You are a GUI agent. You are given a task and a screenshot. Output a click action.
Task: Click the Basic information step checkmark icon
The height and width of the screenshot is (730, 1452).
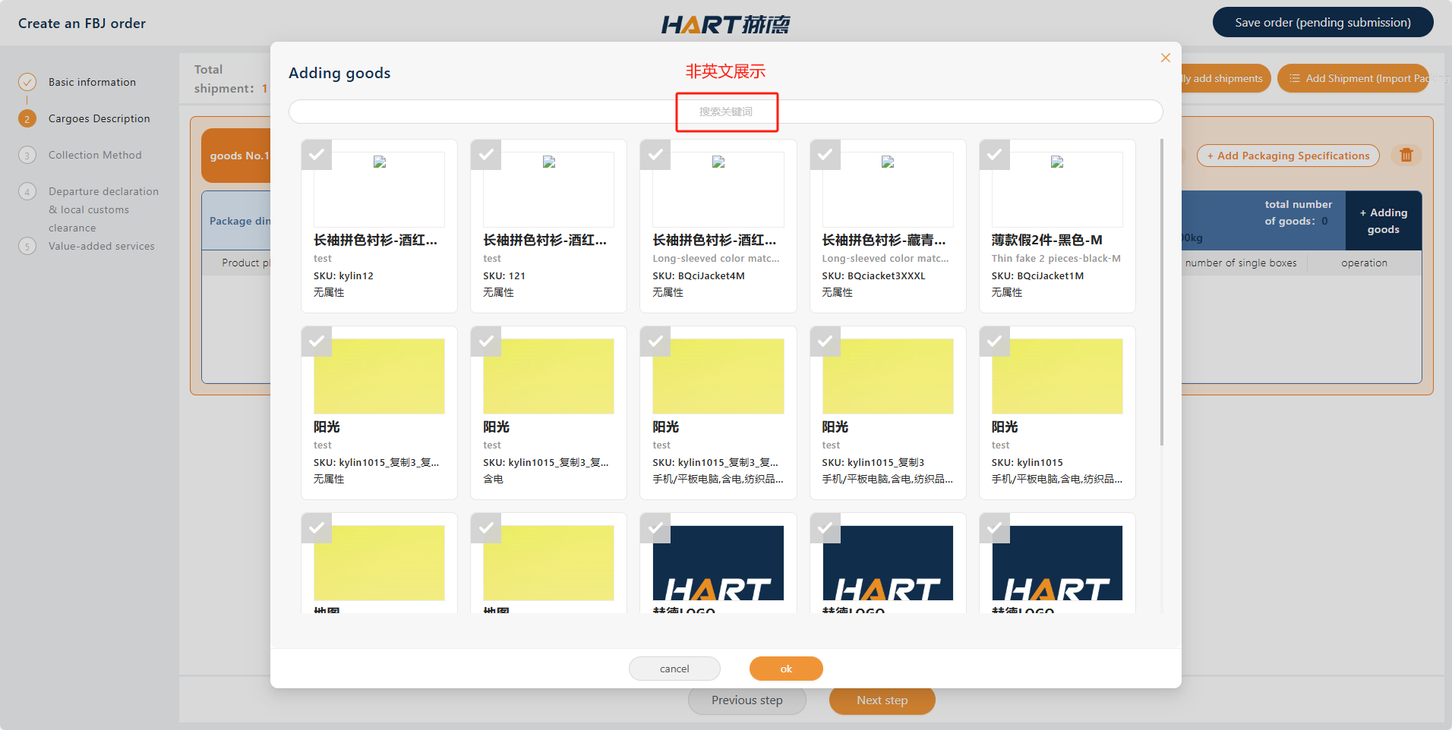point(27,82)
